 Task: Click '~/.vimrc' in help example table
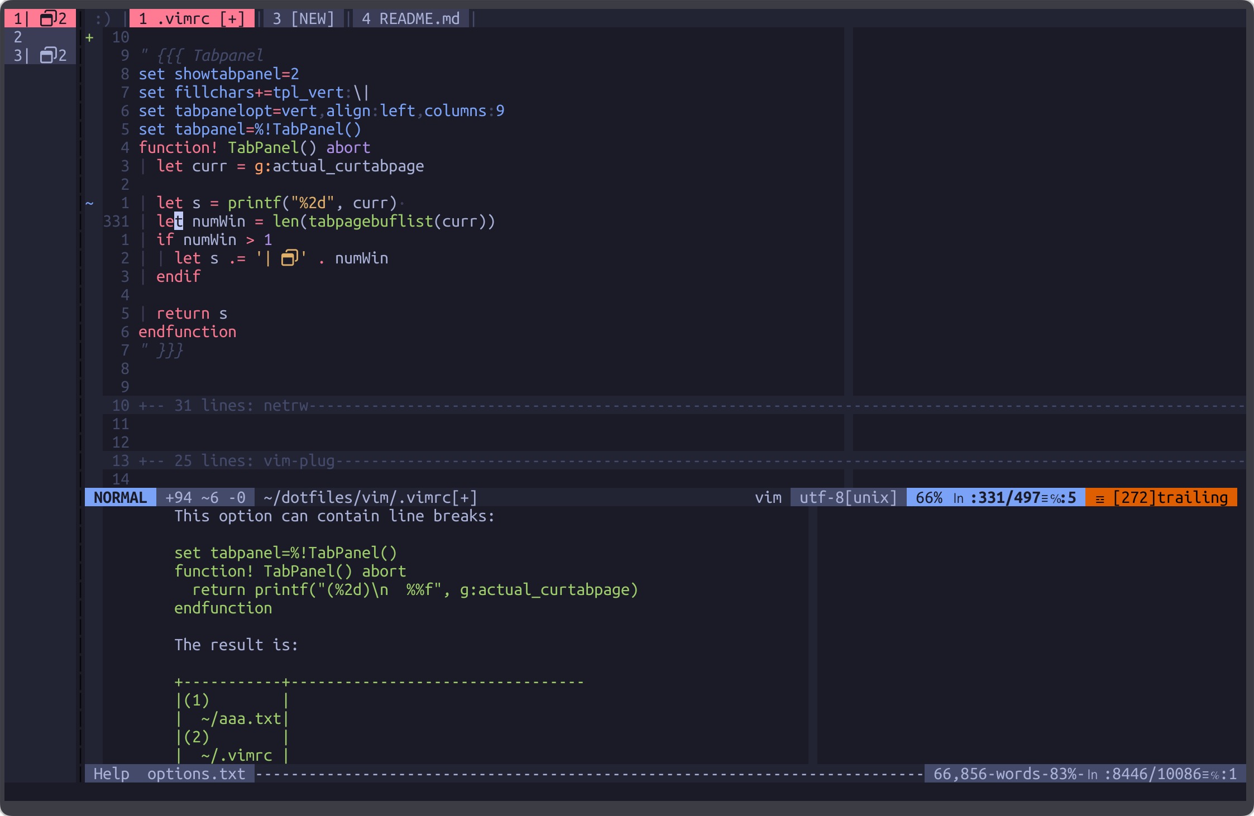[237, 755]
